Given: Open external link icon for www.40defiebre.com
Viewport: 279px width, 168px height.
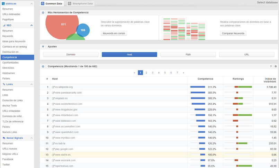Looking at the screenshot, I should 53,115.
